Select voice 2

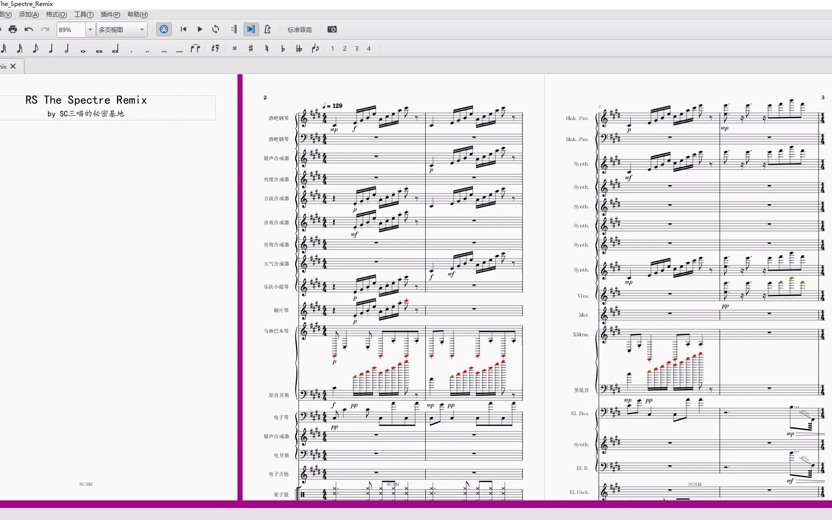[344, 49]
